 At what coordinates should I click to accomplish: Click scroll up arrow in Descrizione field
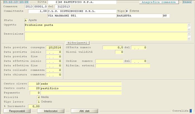(189, 34)
